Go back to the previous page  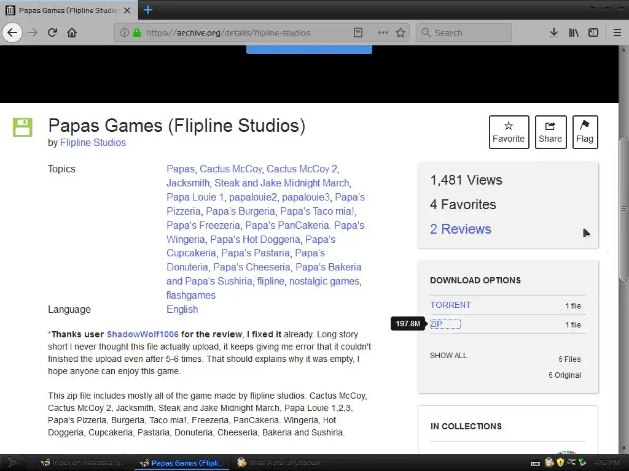coord(12,33)
